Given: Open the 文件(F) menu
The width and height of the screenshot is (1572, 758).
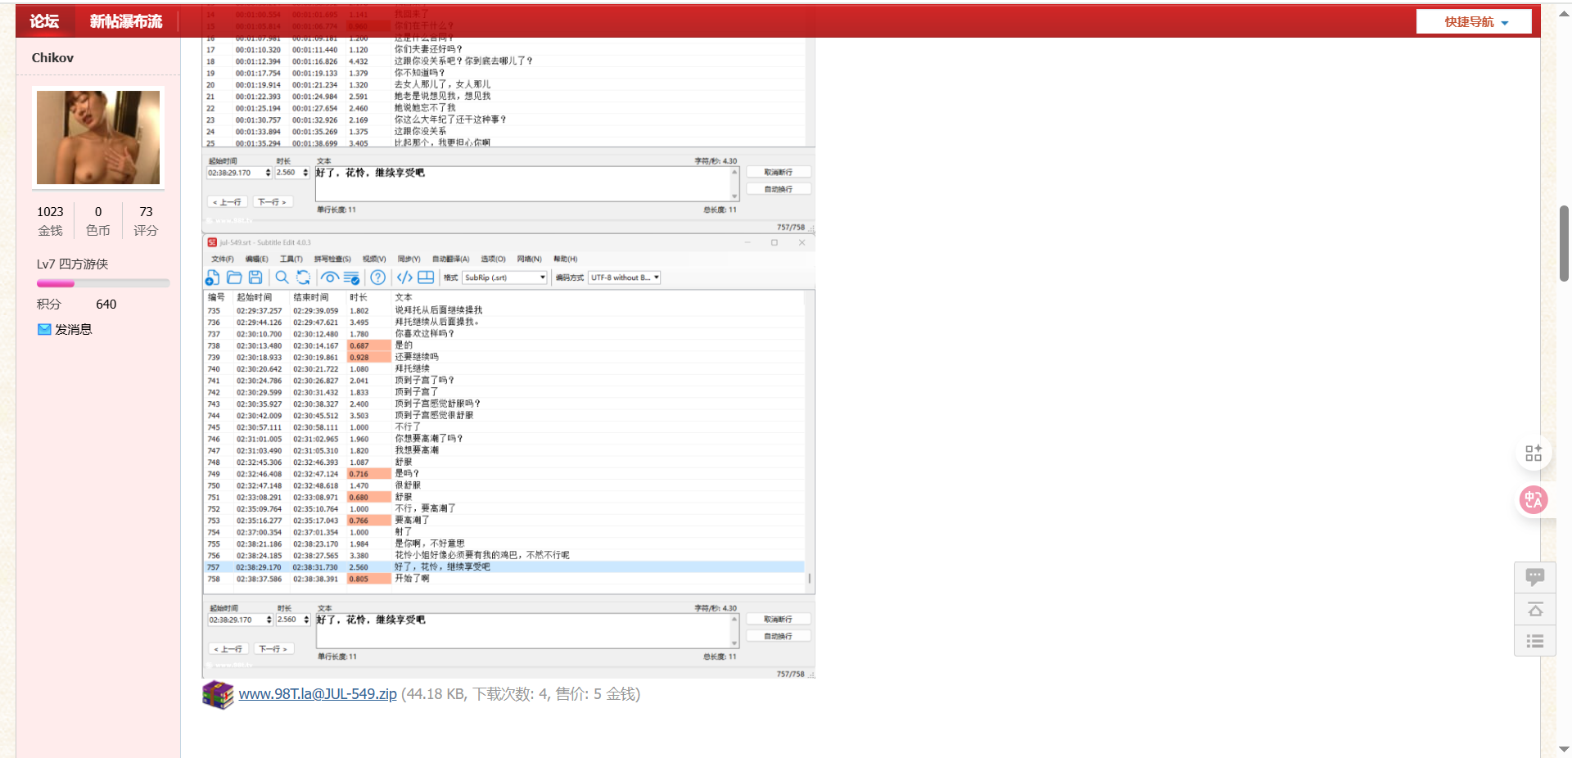Looking at the screenshot, I should (x=223, y=259).
